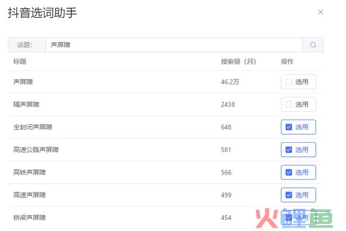Viewport: 346px width, 231px height.
Task: Select the 隔声屏障 keyword title
Action: click(26, 104)
